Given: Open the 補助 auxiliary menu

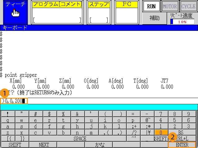Looking at the screenshot, I should (155, 18).
